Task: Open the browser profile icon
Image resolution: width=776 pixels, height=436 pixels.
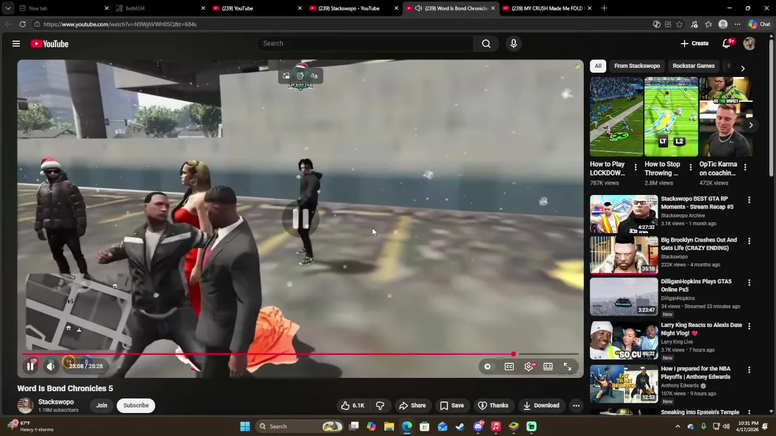Action: coord(723,24)
